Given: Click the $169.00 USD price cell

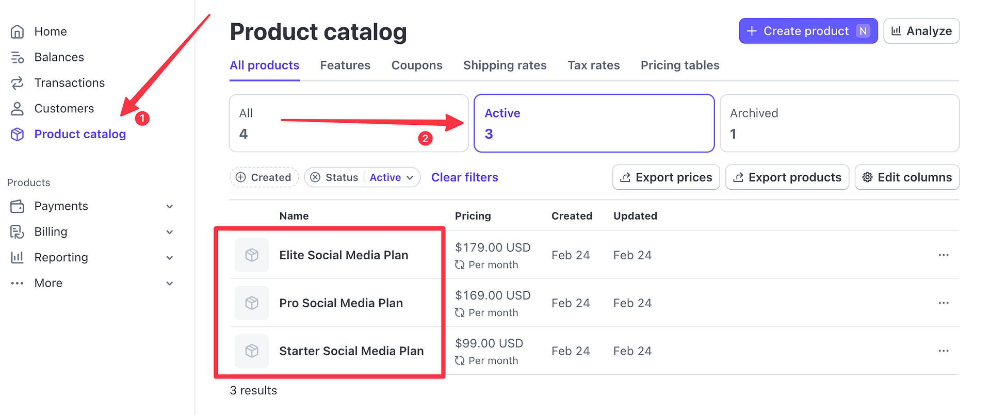Looking at the screenshot, I should (493, 295).
